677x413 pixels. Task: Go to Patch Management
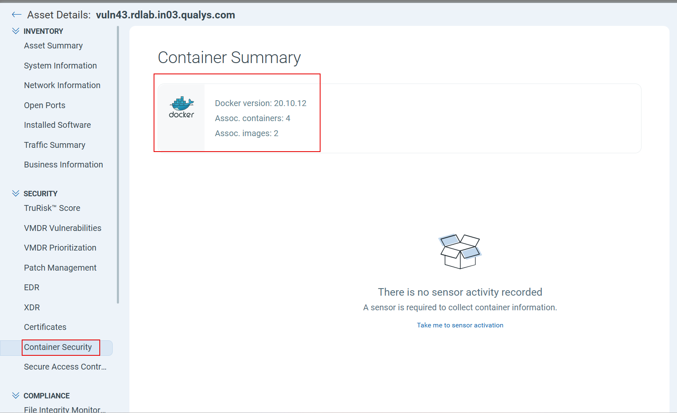pyautogui.click(x=60, y=268)
